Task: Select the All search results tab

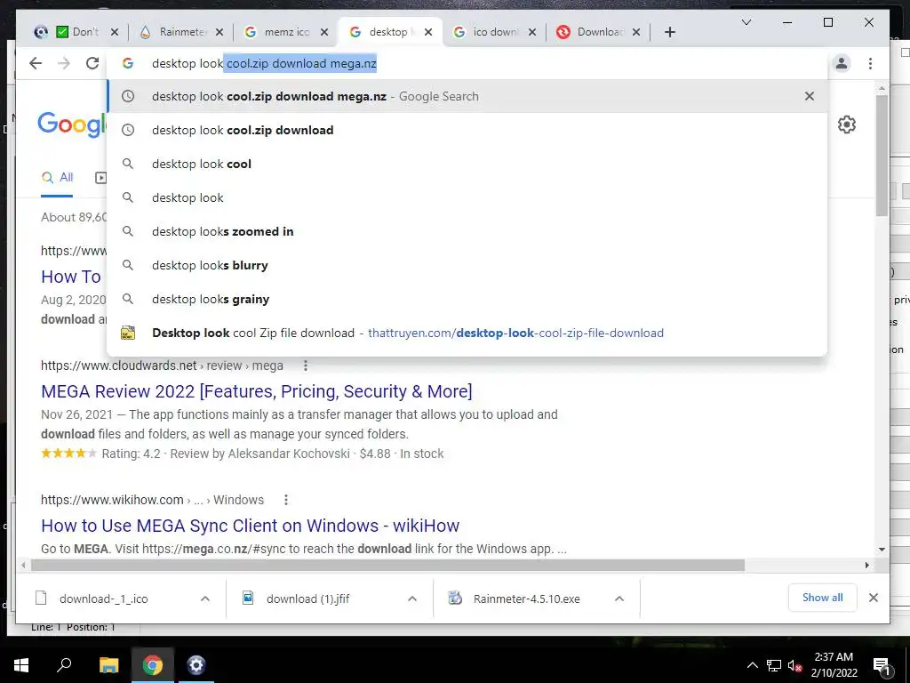Action: tap(57, 177)
